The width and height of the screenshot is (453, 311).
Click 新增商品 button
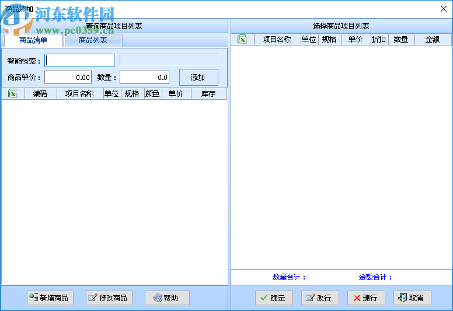(x=50, y=298)
